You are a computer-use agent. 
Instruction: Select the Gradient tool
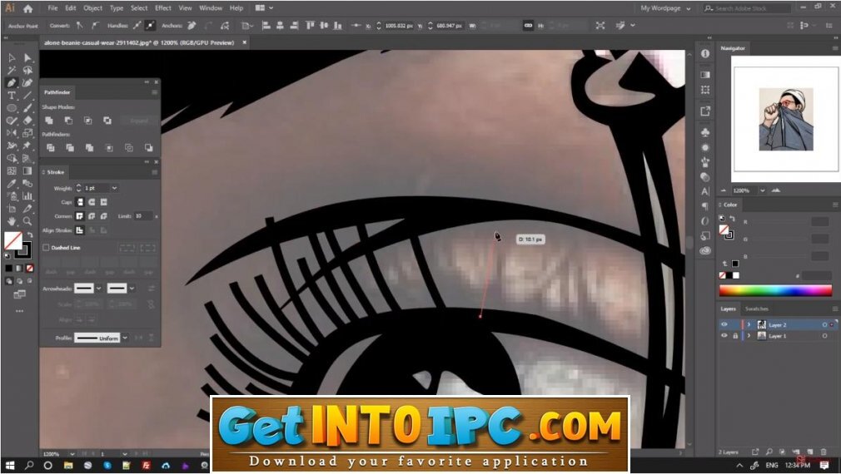[27, 170]
